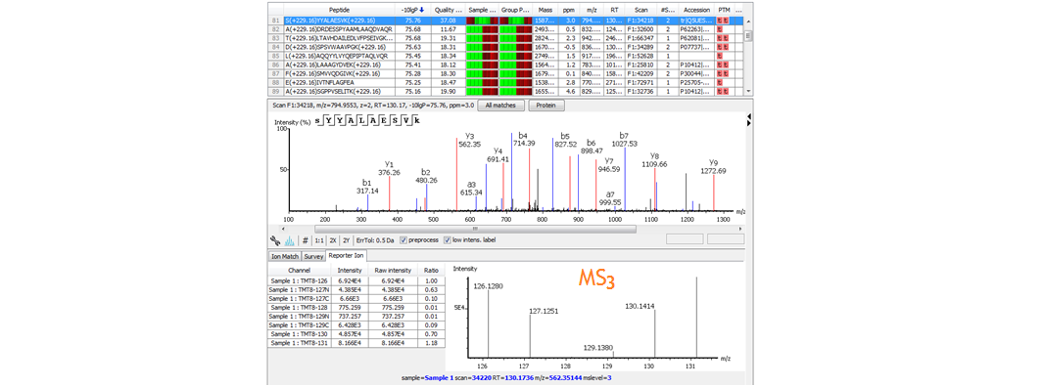Screen dimensions: 1044x386
Task: Click the peptide table scrollbar down arrow
Action: (747, 91)
